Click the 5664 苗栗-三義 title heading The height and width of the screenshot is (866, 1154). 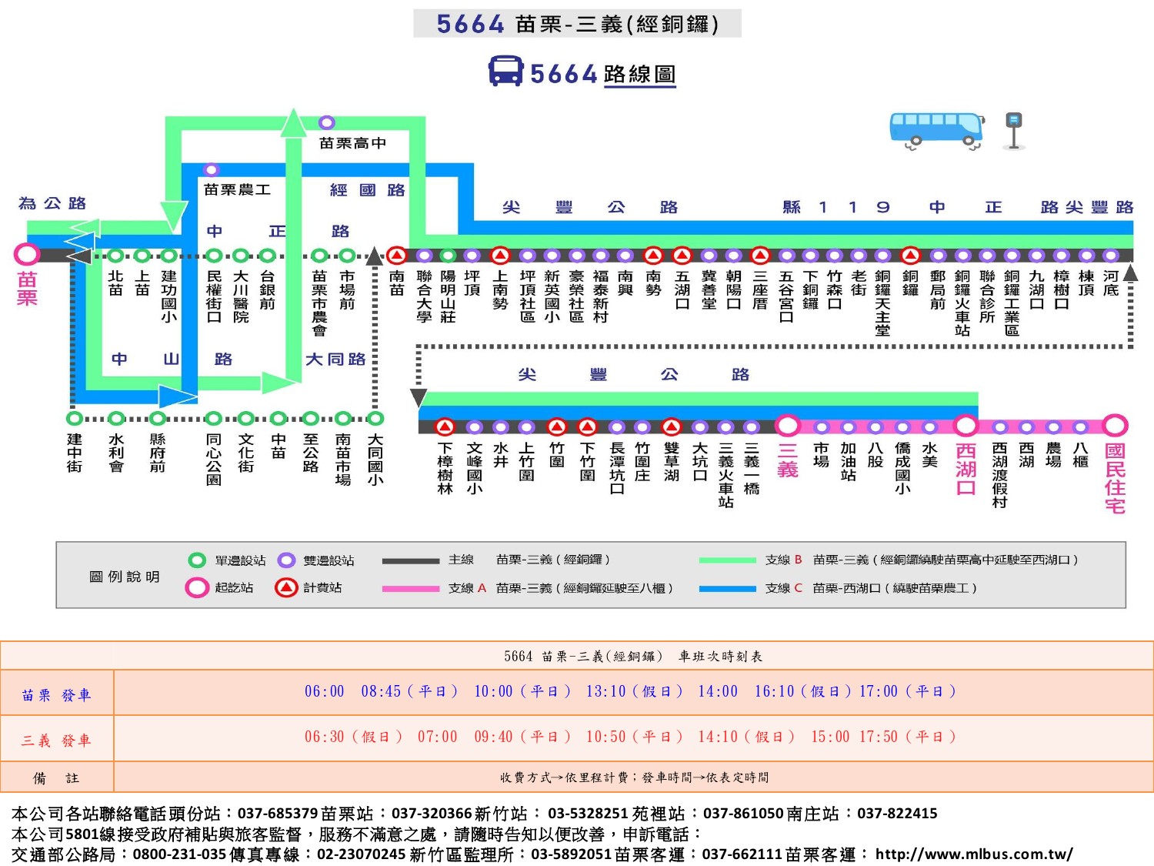(x=577, y=24)
